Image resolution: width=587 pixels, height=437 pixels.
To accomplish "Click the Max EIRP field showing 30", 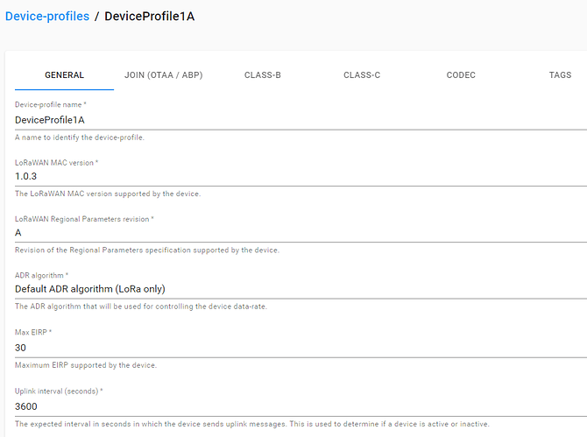I will [x=301, y=348].
